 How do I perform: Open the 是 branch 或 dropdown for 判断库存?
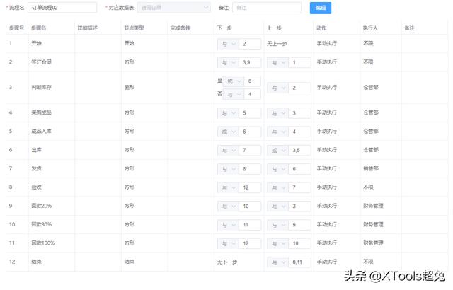pos(234,81)
